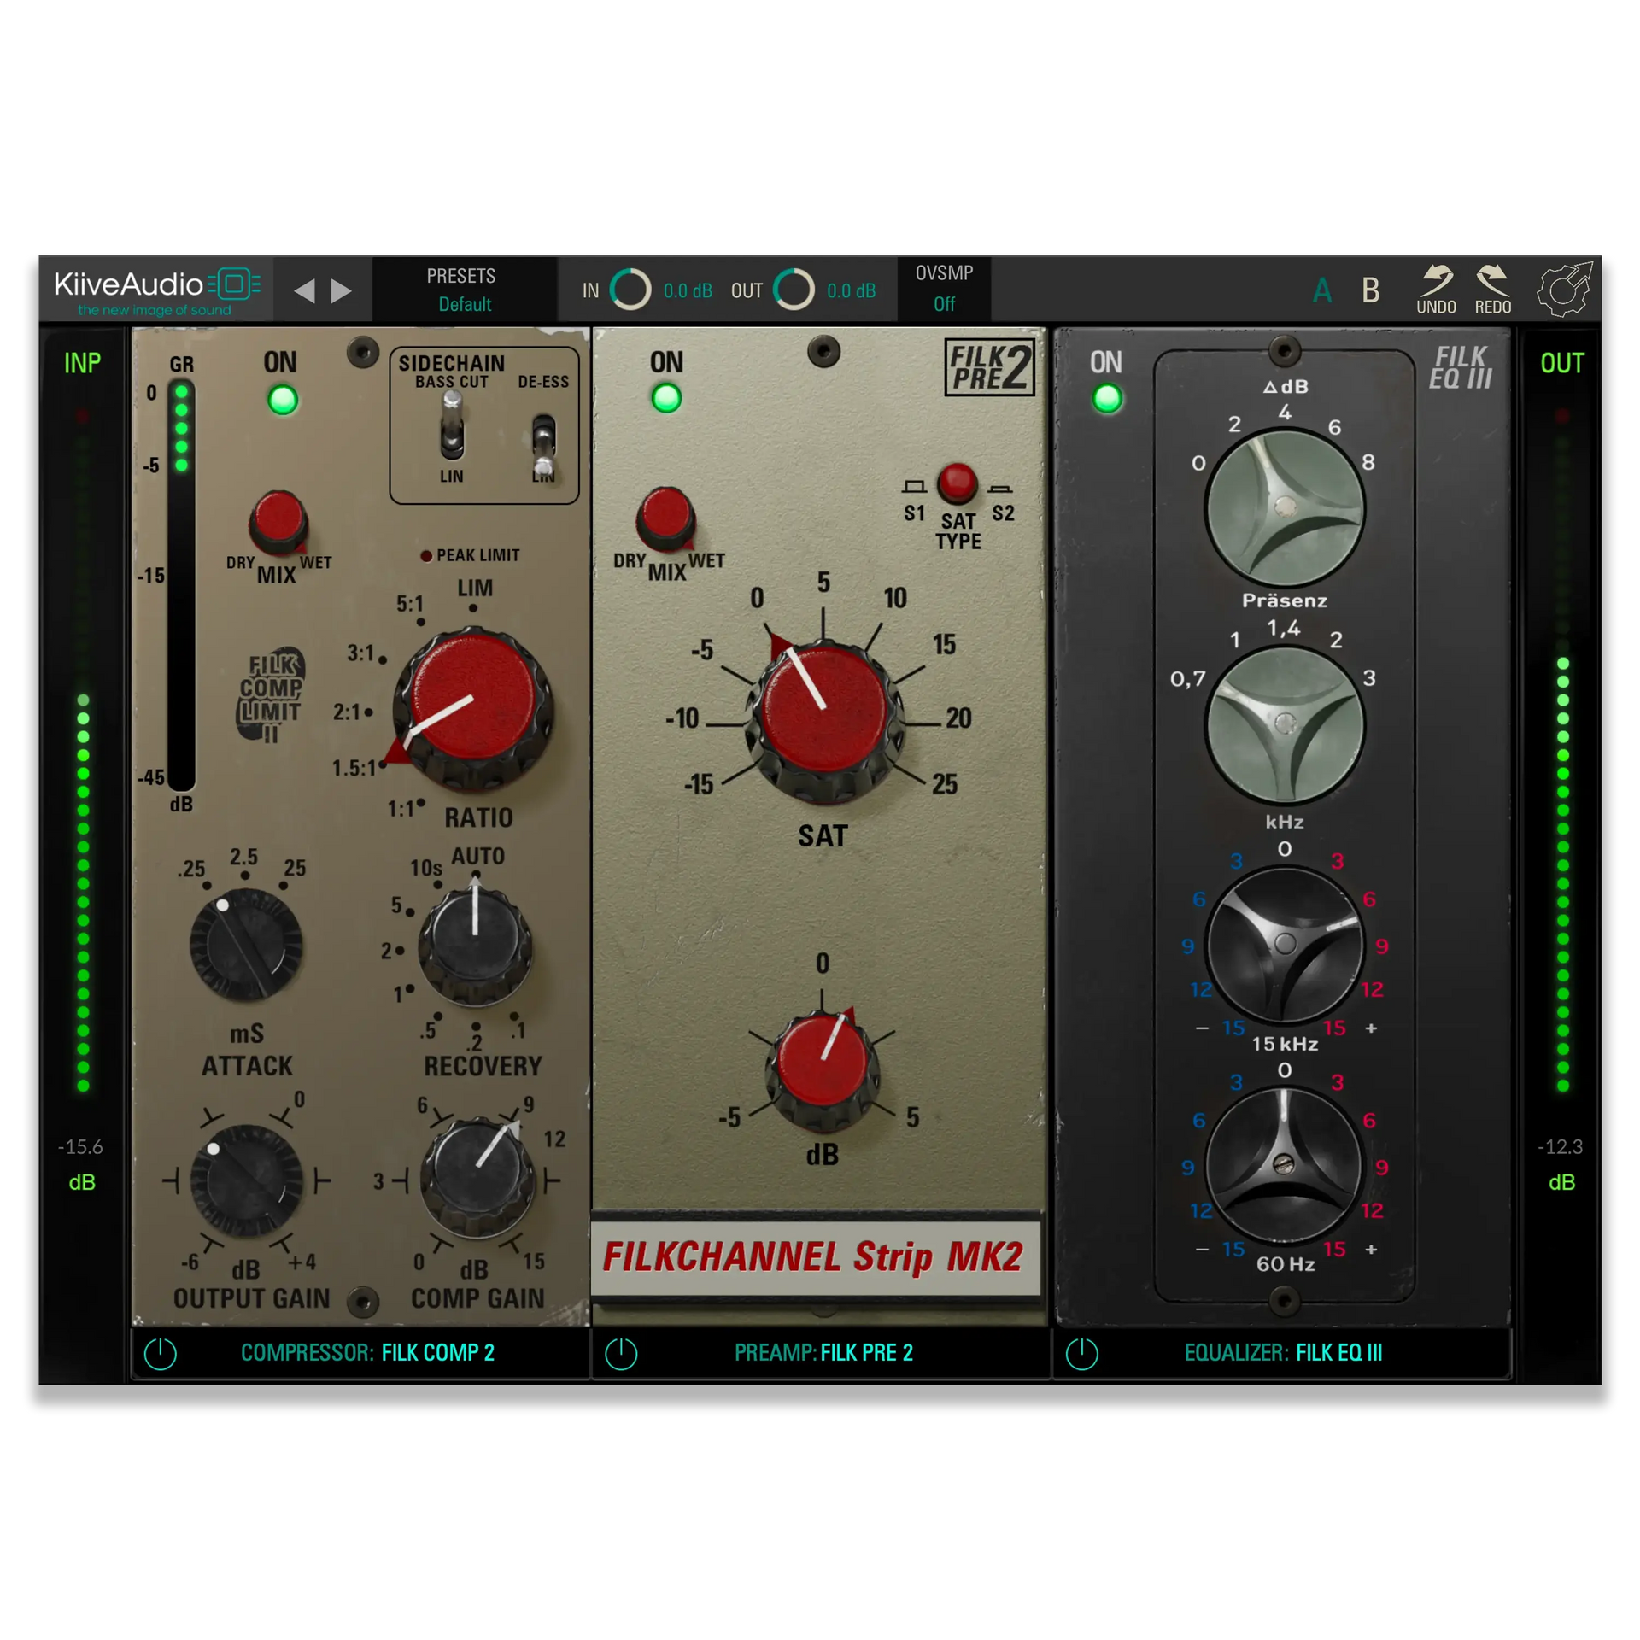Toggle the equalizer ON light
The height and width of the screenshot is (1640, 1640).
pyautogui.click(x=1107, y=398)
